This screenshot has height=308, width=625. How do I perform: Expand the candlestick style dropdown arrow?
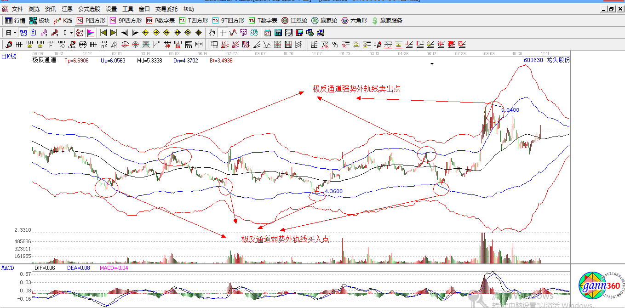click(x=71, y=33)
